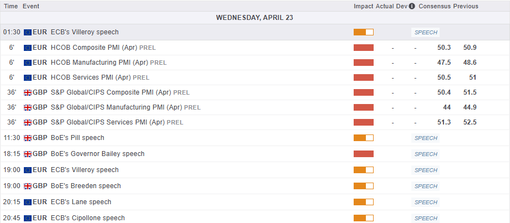Click EUR flag beside ECB's Lane speech
Image resolution: width=510 pixels, height=223 pixels.
pyautogui.click(x=28, y=202)
